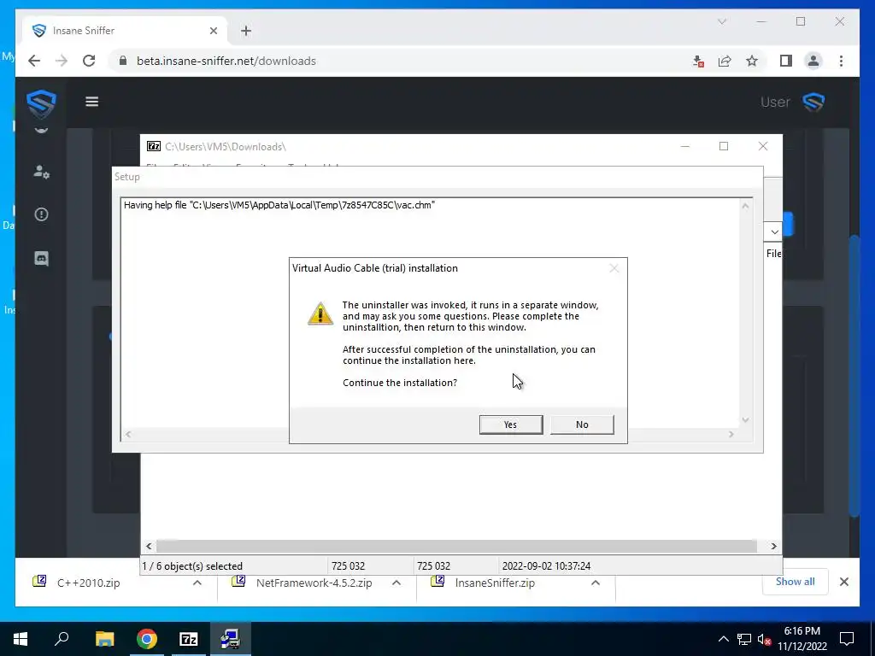Image resolution: width=875 pixels, height=656 pixels.
Task: Click the 2022-09-02 10:37:24 status entry
Action: pos(546,566)
